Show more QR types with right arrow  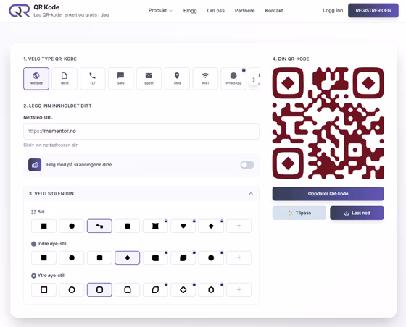point(254,80)
